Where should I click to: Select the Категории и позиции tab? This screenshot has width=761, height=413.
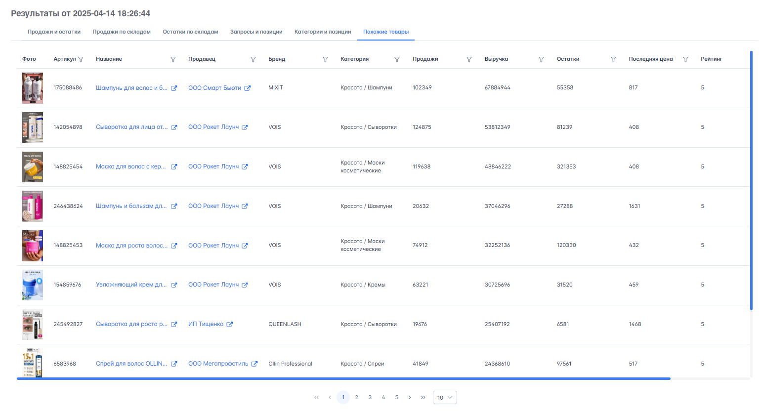tap(323, 32)
